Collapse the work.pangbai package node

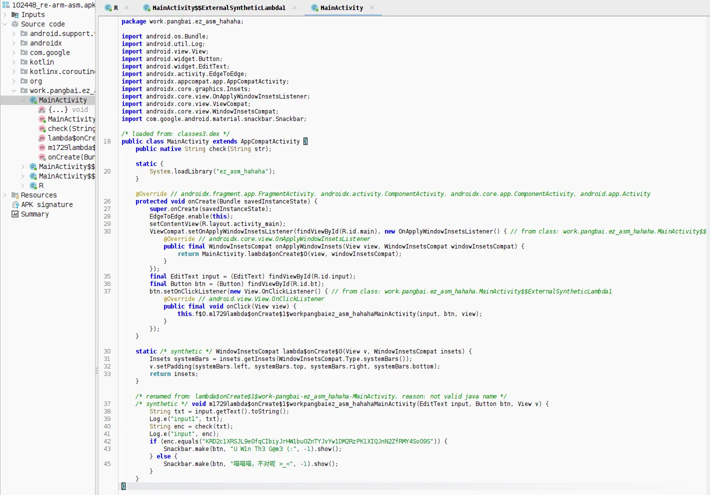click(13, 90)
